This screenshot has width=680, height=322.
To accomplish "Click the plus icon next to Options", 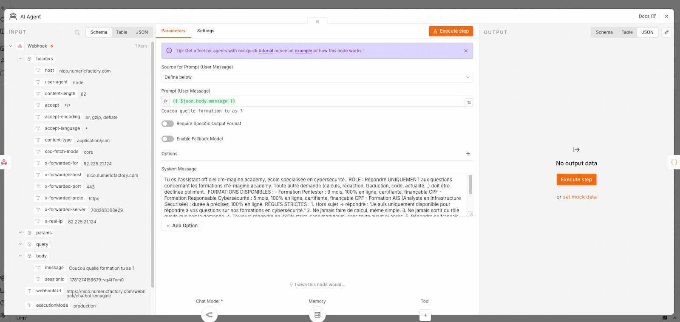I will pyautogui.click(x=468, y=154).
